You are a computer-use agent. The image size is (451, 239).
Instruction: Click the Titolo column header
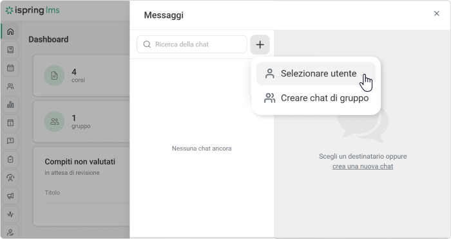[52, 193]
